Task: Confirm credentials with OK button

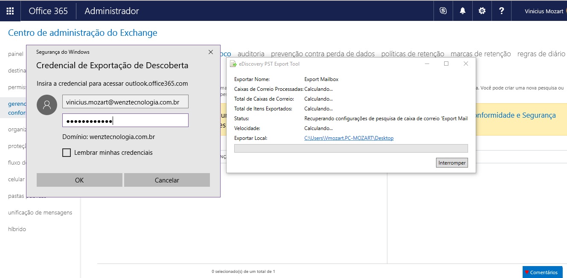Action: click(79, 180)
